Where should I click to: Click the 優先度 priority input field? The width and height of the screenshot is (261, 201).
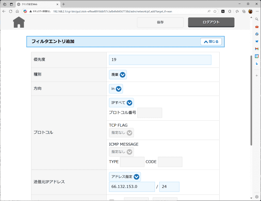pyautogui.click(x=160, y=60)
